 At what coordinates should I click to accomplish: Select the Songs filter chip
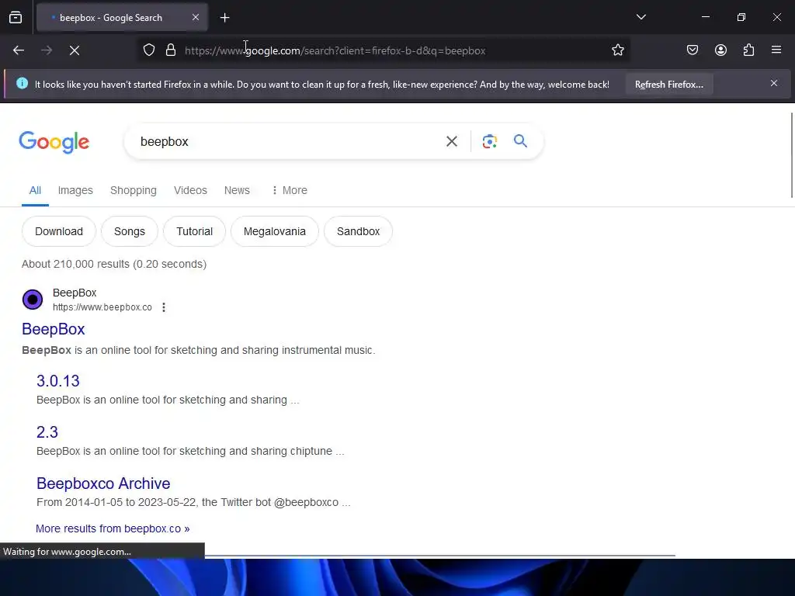pos(130,231)
